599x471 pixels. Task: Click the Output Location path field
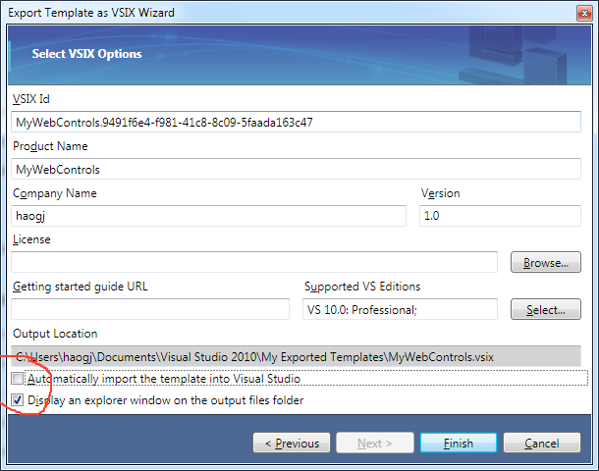tap(296, 356)
